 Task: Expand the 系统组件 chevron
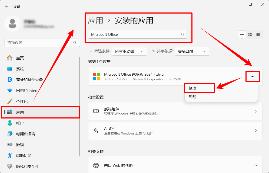pyautogui.click(x=256, y=111)
